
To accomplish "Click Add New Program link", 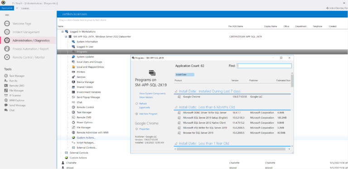I will coord(148,114).
